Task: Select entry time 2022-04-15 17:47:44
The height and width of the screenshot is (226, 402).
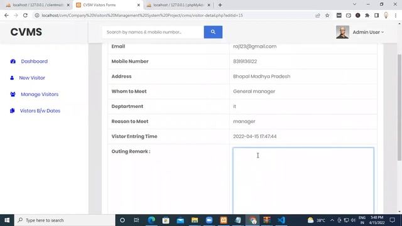Action: tap(254, 137)
